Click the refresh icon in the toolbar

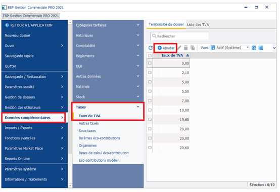coord(151,48)
